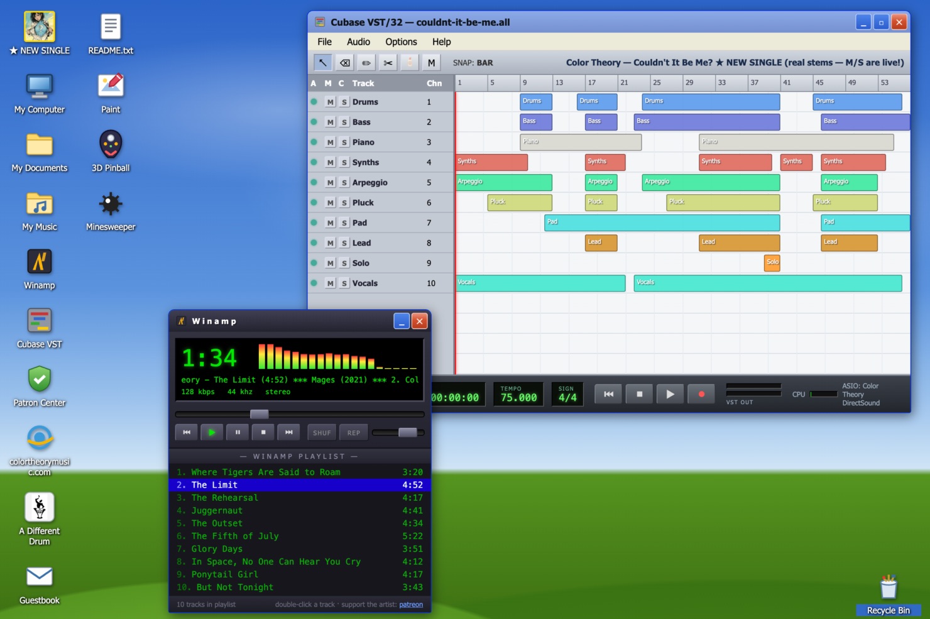Open My Computer on the desktop

coord(40,92)
